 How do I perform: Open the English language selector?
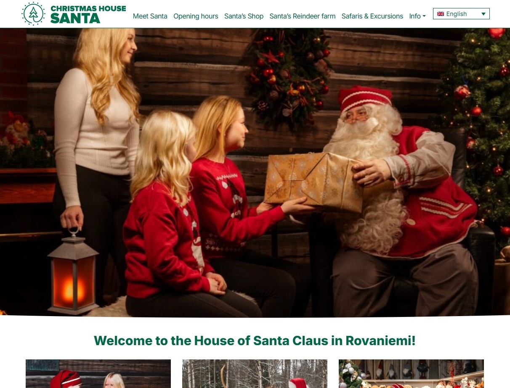[x=461, y=14]
